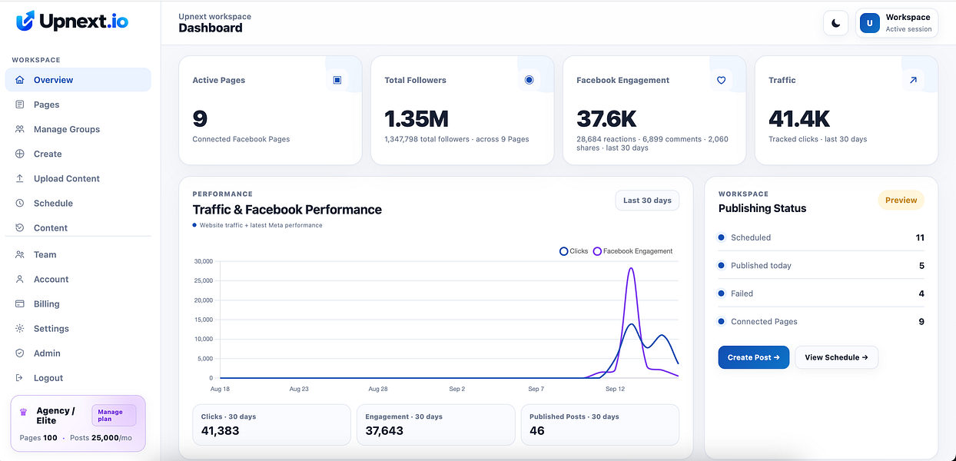
Task: Click the Admin shield icon
Action: (20, 353)
